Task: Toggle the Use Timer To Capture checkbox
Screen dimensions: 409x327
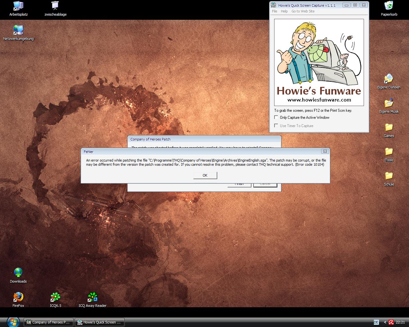Action: (276, 126)
